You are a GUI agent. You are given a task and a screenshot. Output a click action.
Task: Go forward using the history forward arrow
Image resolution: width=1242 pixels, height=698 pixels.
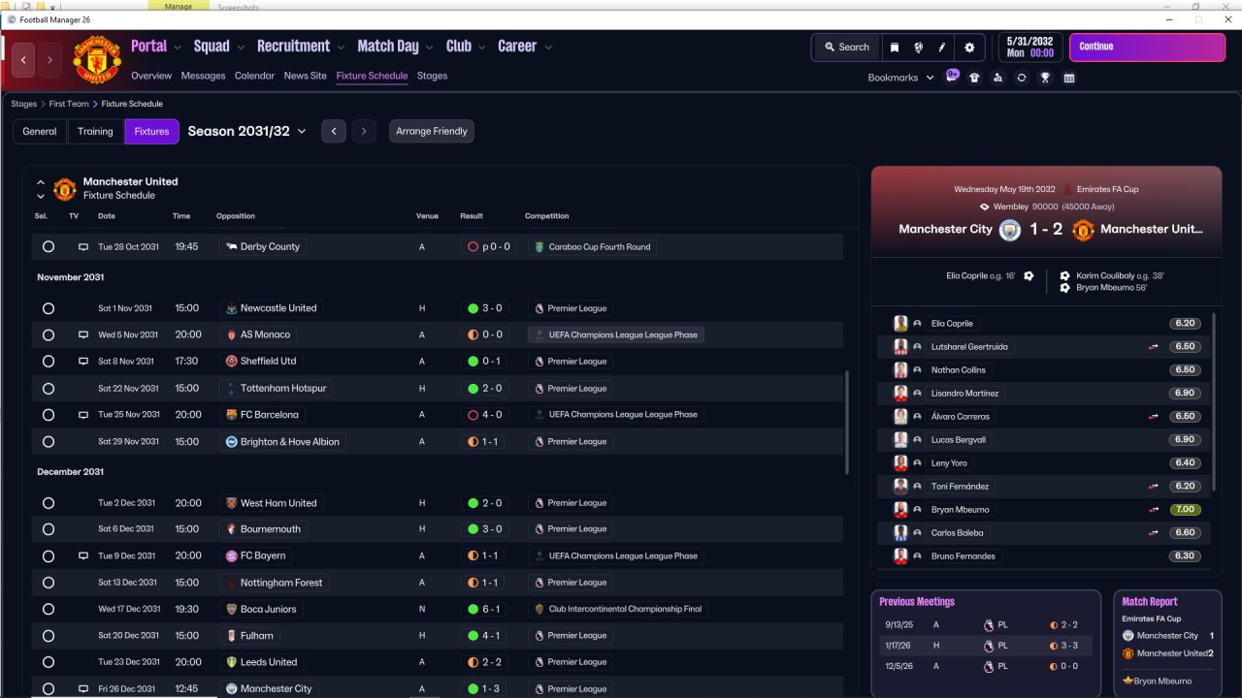click(49, 60)
